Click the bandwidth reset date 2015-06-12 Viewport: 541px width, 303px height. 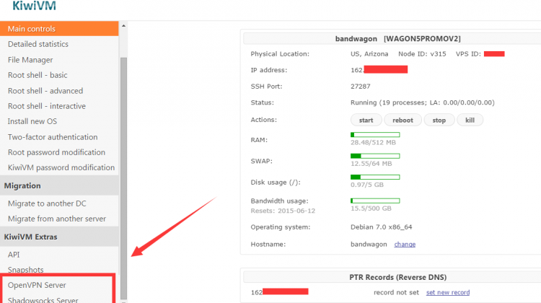296,211
